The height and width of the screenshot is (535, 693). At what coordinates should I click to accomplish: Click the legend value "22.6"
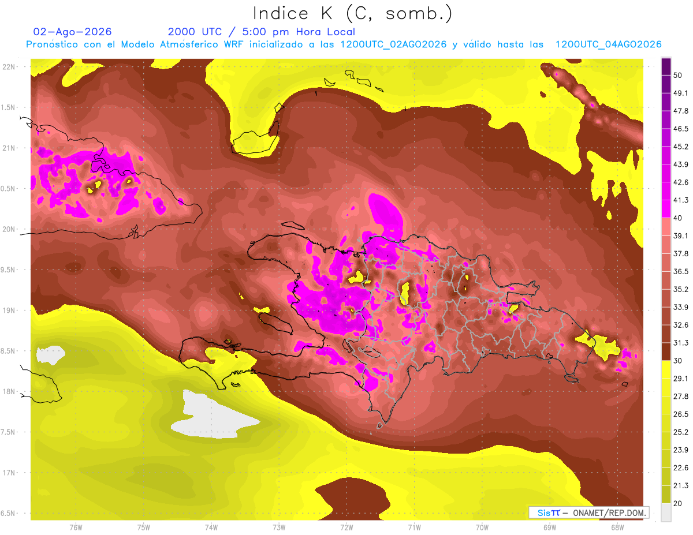(x=680, y=467)
